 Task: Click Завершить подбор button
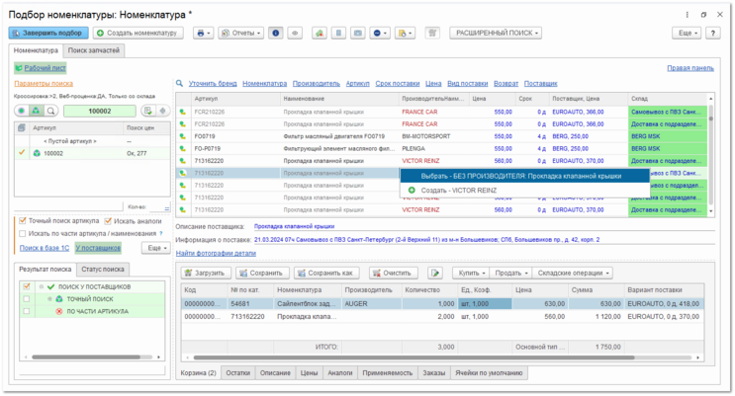click(x=48, y=33)
